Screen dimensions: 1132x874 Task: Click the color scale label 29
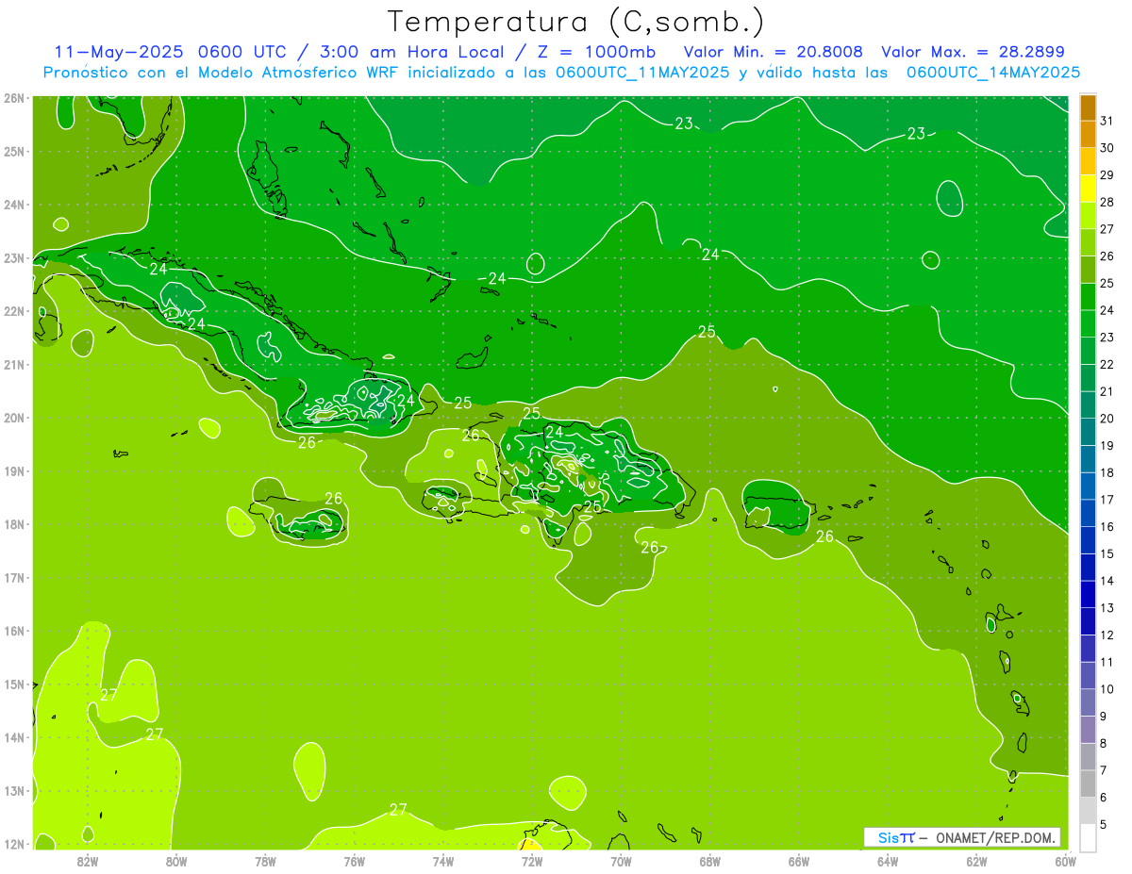(1107, 175)
